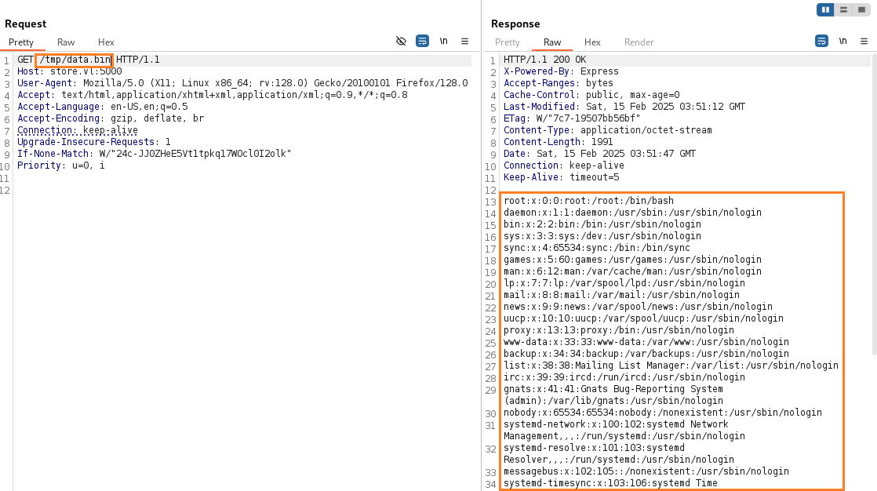The width and height of the screenshot is (877, 491).
Task: Click the HTTP/1.1 200 OK status line
Action: pos(544,60)
